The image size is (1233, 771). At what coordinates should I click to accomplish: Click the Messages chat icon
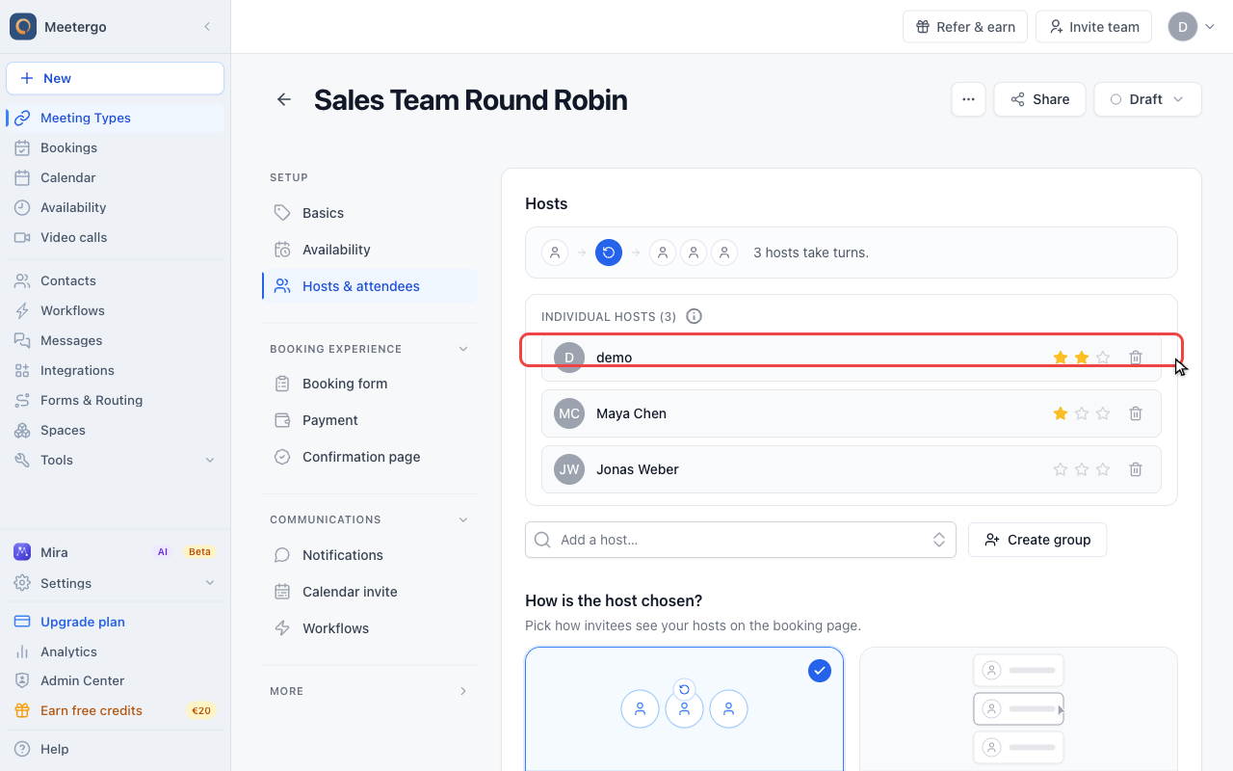click(x=22, y=340)
